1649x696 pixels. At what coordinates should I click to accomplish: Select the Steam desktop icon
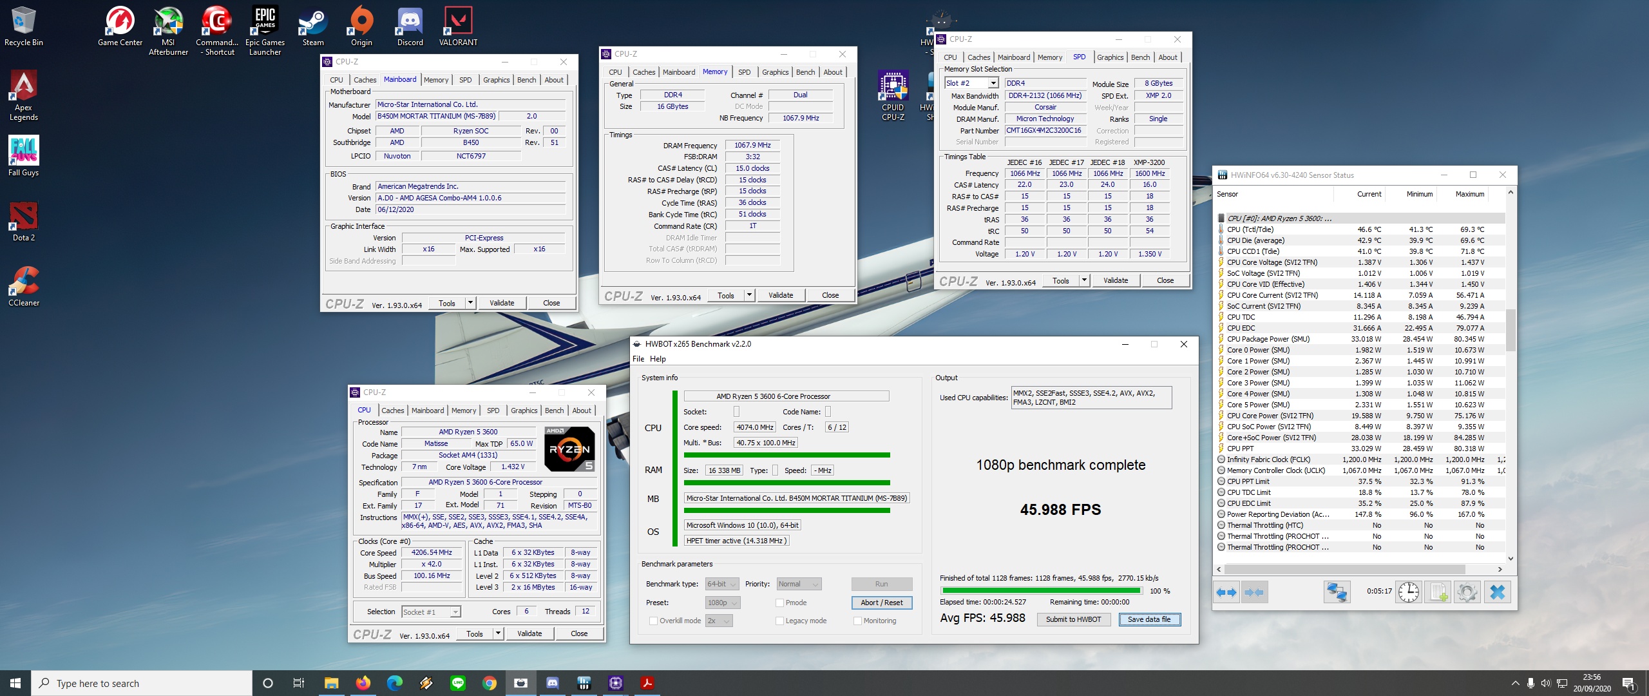[313, 26]
